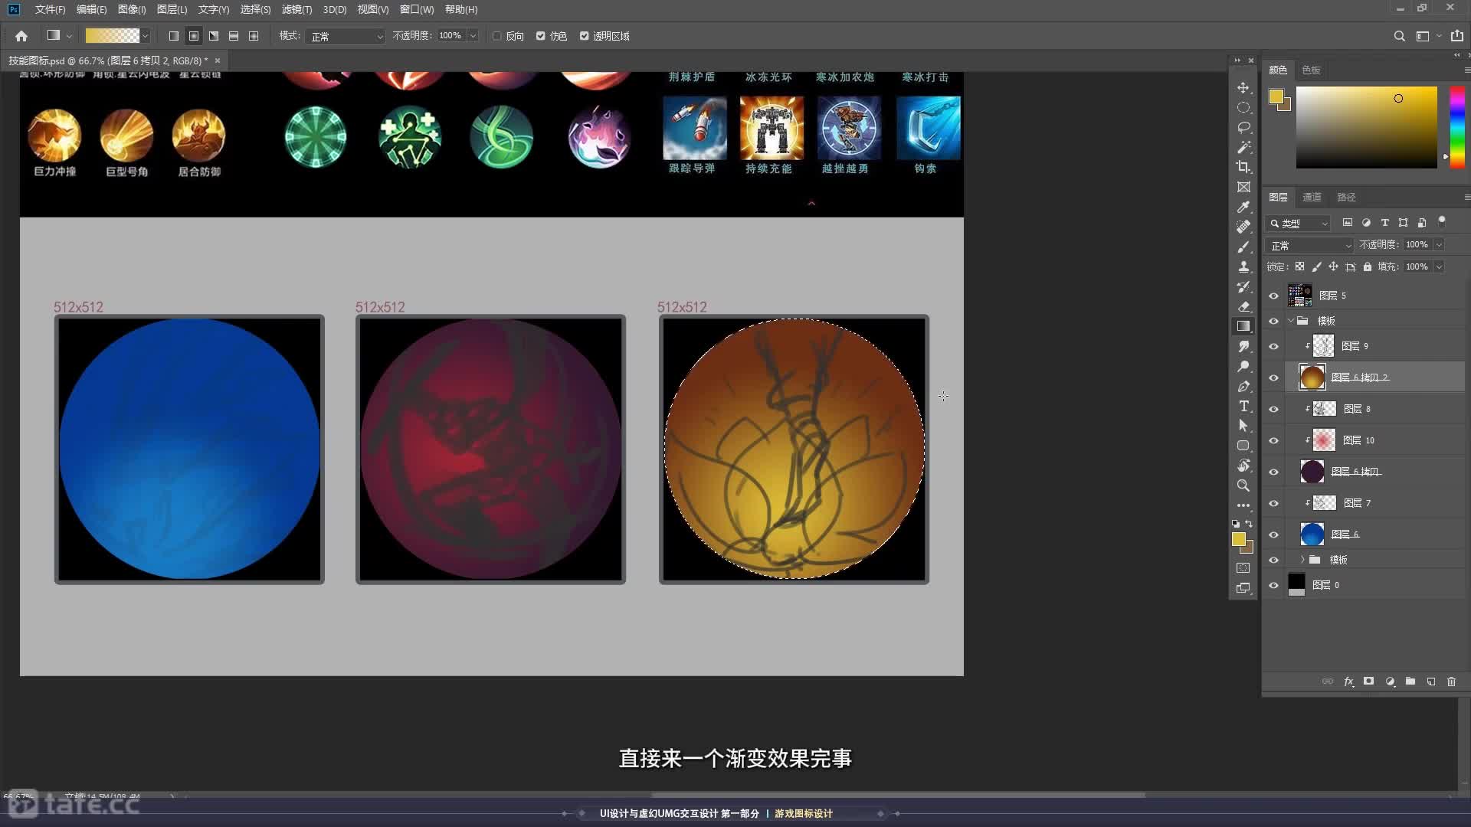Toggle the 仿色 dither checkbox
The height and width of the screenshot is (827, 1471).
(x=541, y=36)
